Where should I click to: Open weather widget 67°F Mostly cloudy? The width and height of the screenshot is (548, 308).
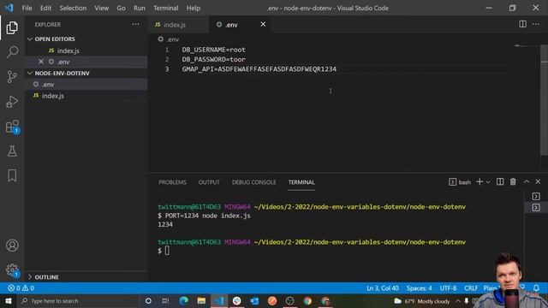(x=422, y=301)
